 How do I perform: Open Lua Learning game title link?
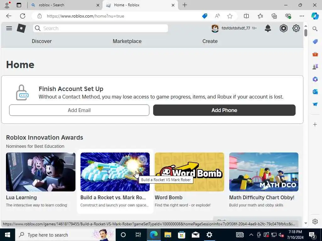[21, 198]
